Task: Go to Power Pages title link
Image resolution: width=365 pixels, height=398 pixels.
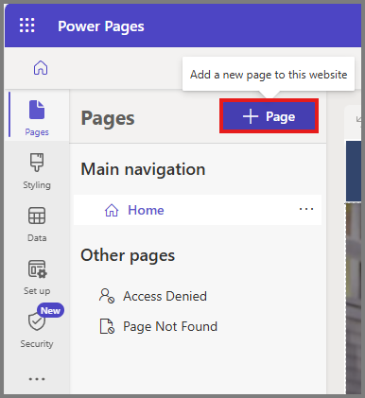Action: (x=101, y=26)
